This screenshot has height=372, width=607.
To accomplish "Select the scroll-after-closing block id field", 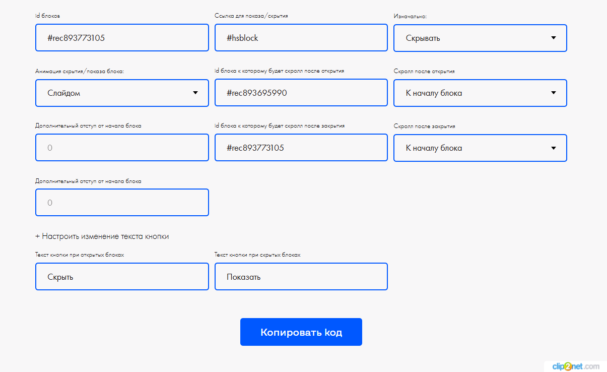I will click(x=301, y=148).
